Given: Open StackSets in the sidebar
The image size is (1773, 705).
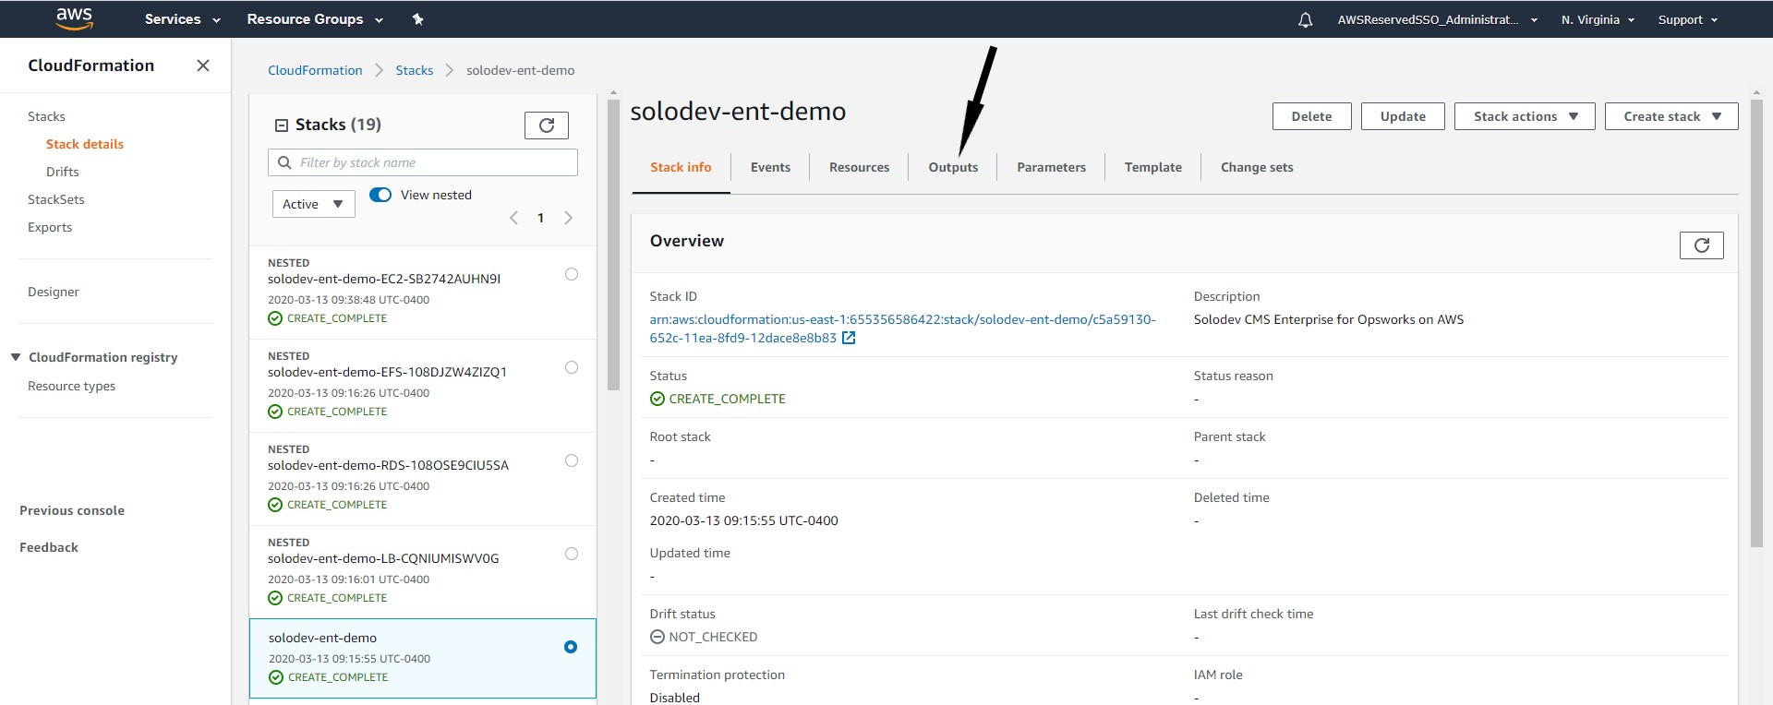Looking at the screenshot, I should pyautogui.click(x=56, y=199).
